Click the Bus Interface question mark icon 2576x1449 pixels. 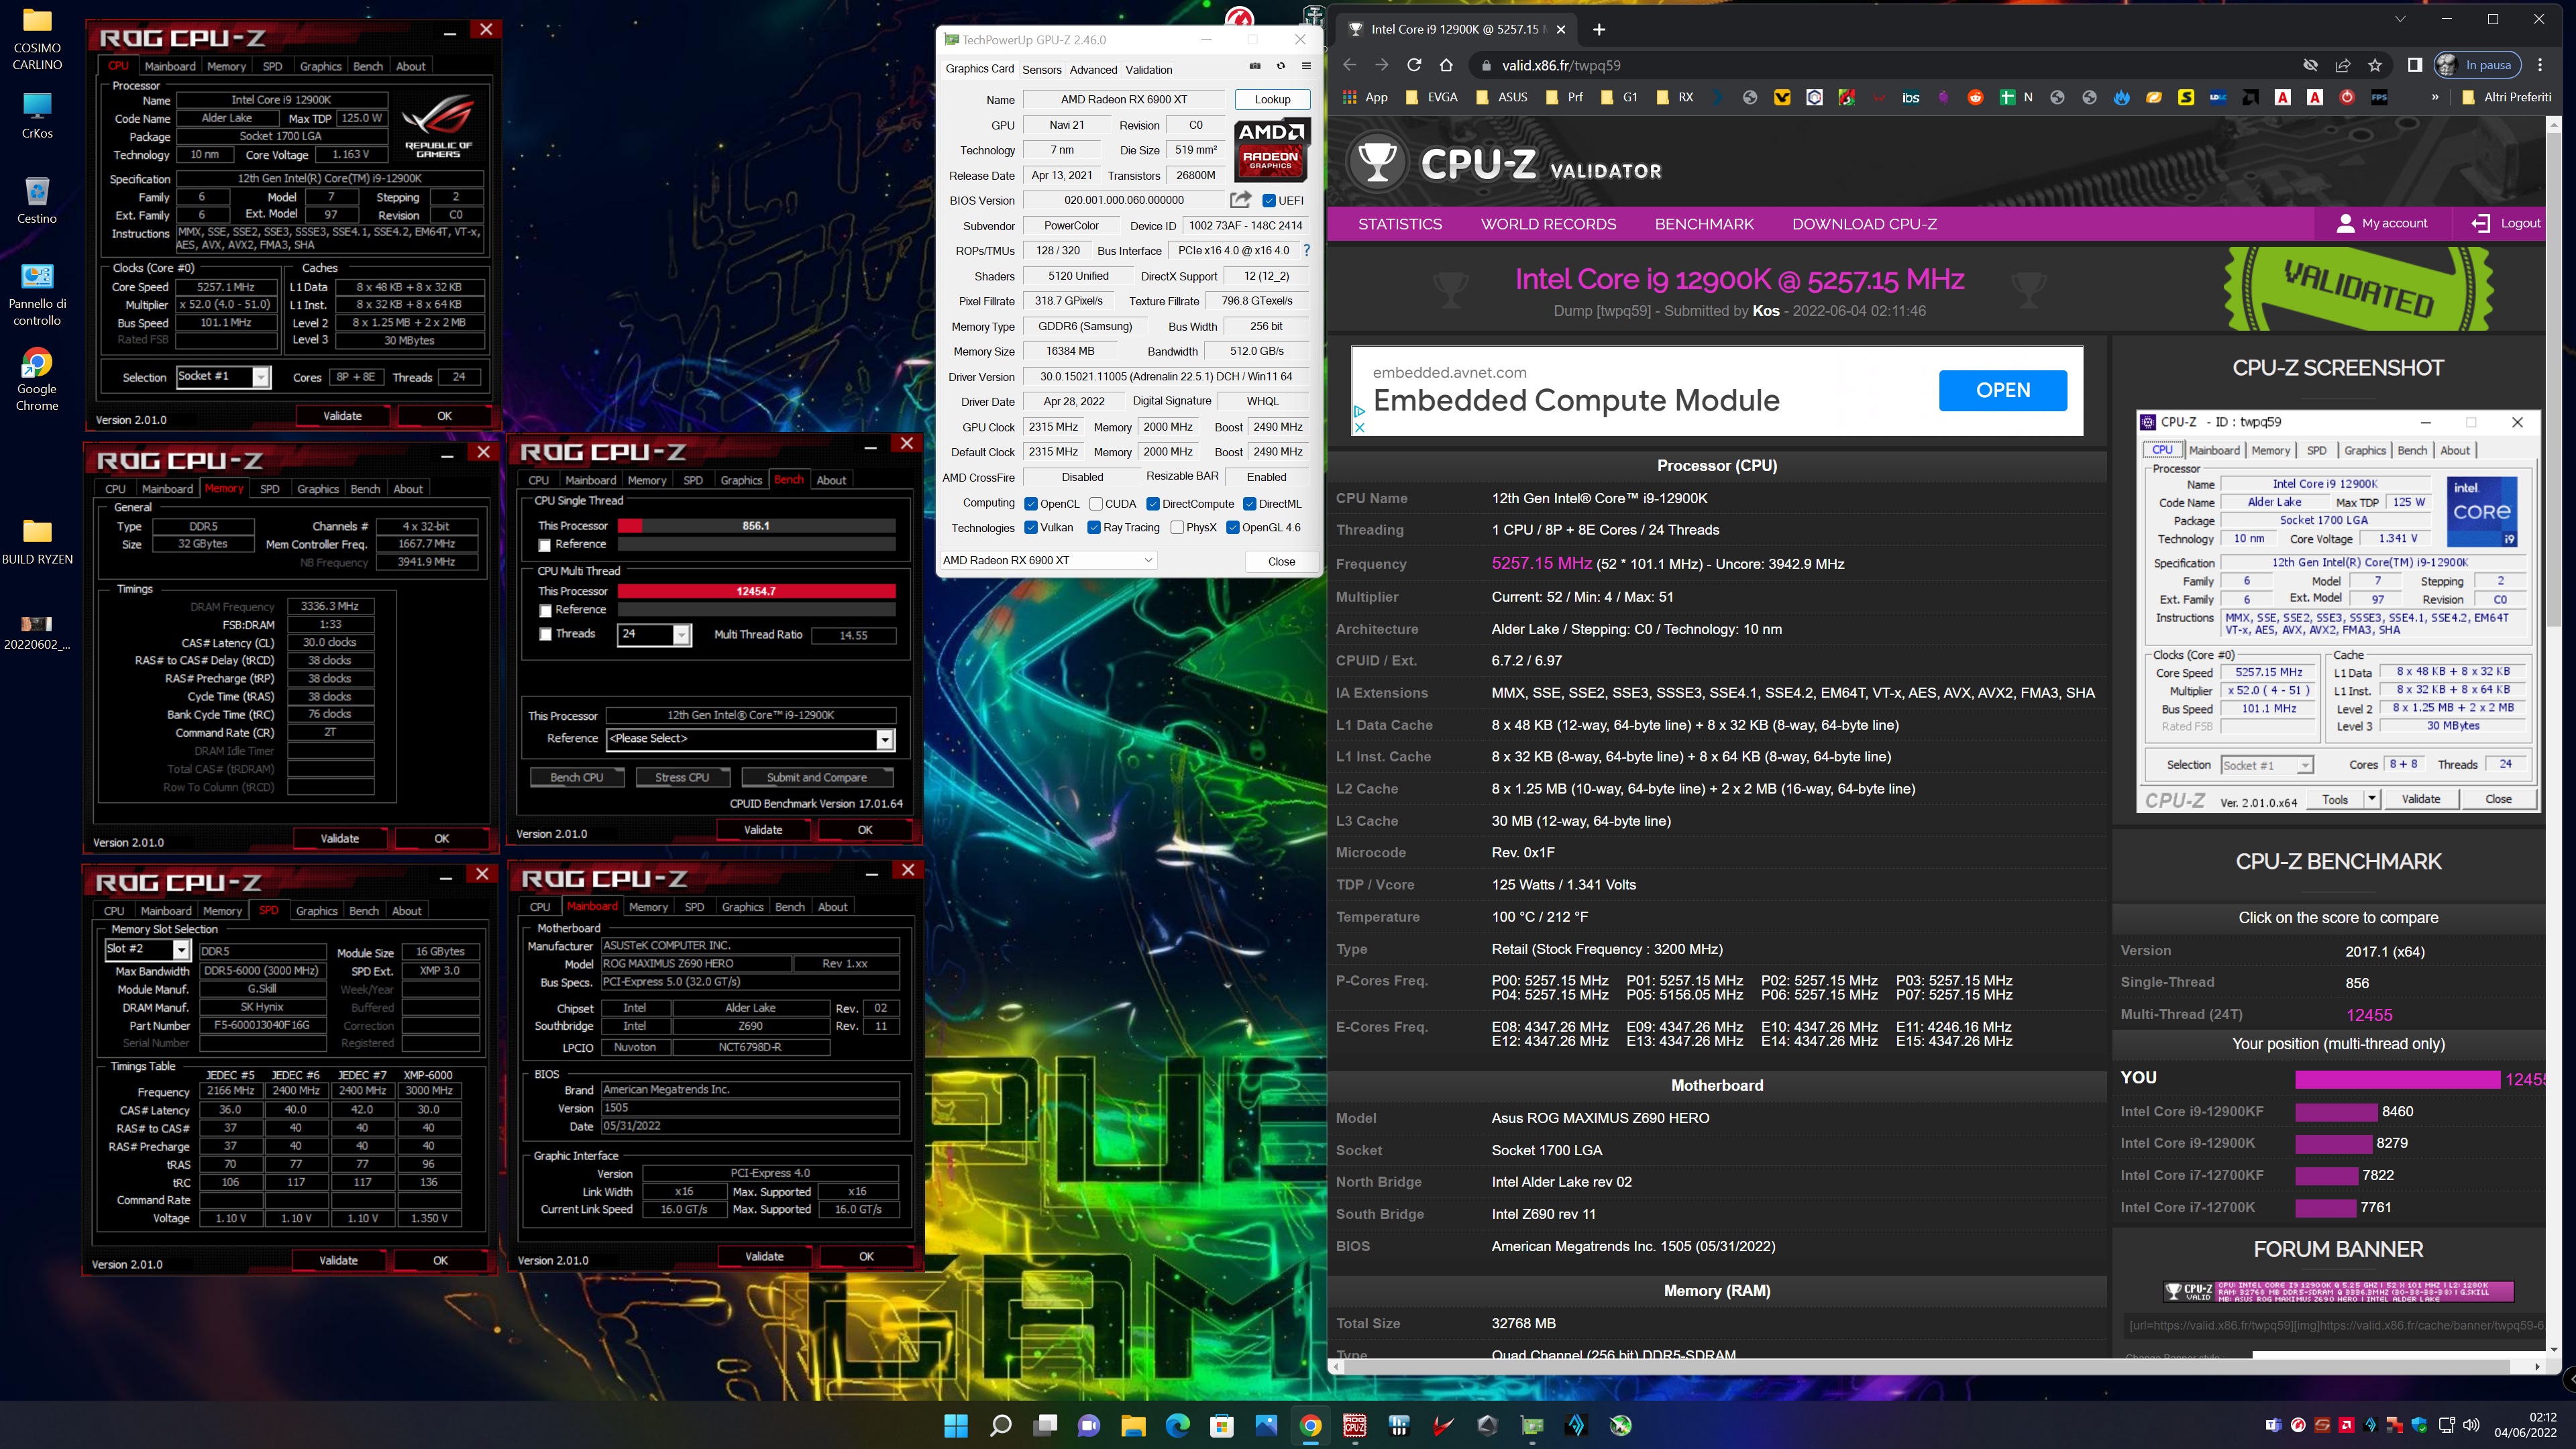click(x=1306, y=250)
